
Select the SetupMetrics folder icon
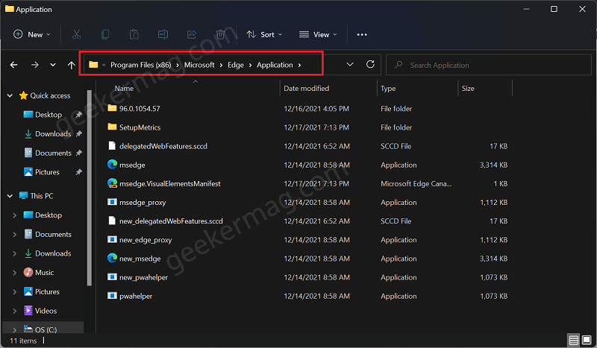click(112, 127)
